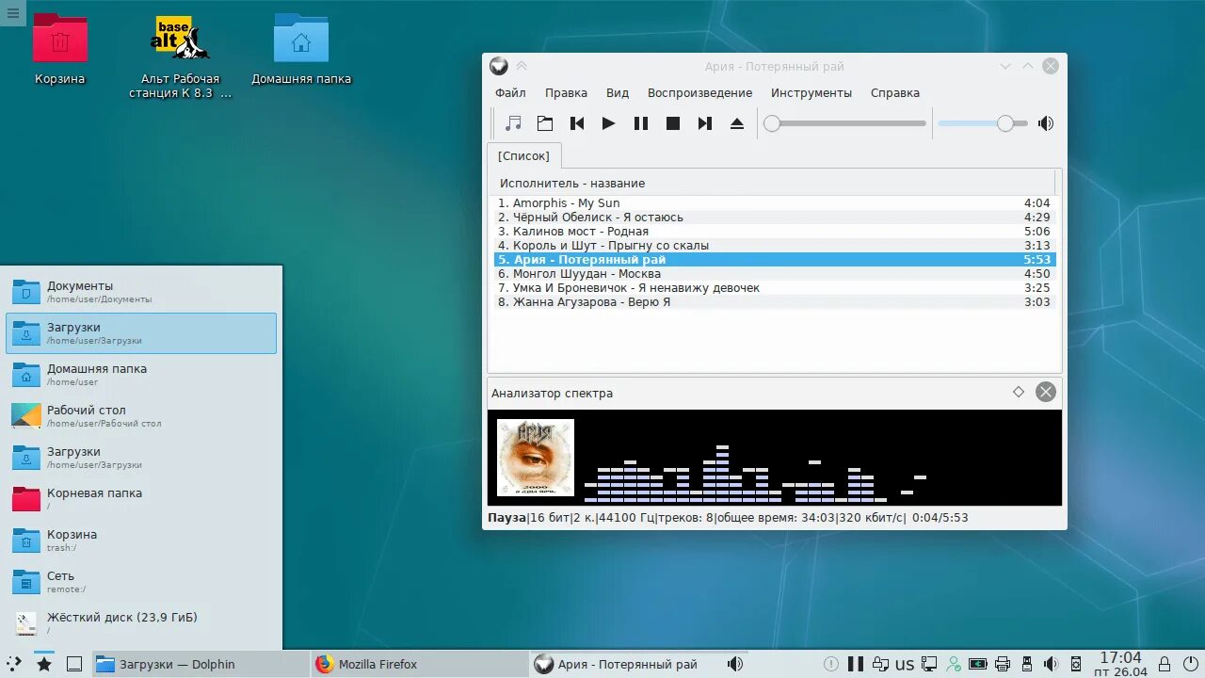Pause playback in the player toolbar
The height and width of the screenshot is (678, 1205).
(x=641, y=123)
